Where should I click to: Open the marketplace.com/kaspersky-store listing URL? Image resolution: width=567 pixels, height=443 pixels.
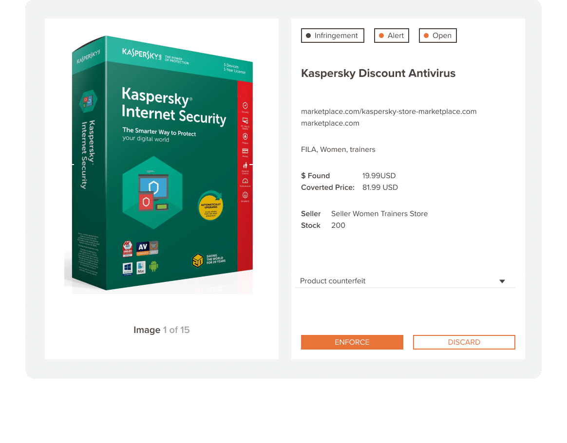pyautogui.click(x=388, y=111)
